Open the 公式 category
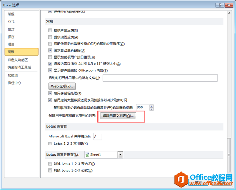236x190 pixels. (11, 22)
